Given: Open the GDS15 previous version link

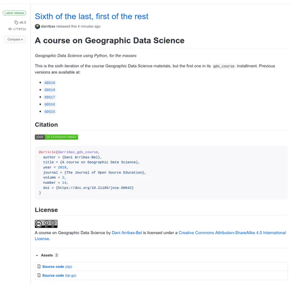Looking at the screenshot, I should point(50,112).
